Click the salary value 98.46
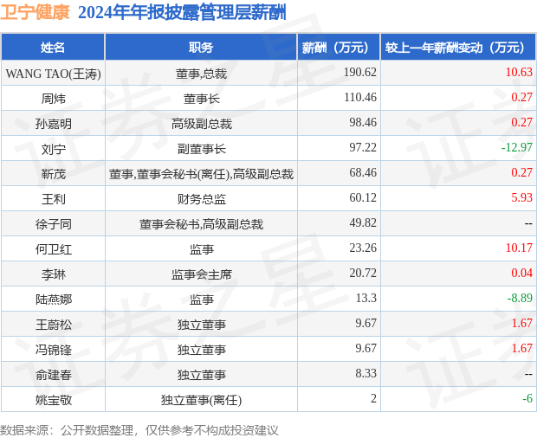537x438 pixels. [x=363, y=122]
